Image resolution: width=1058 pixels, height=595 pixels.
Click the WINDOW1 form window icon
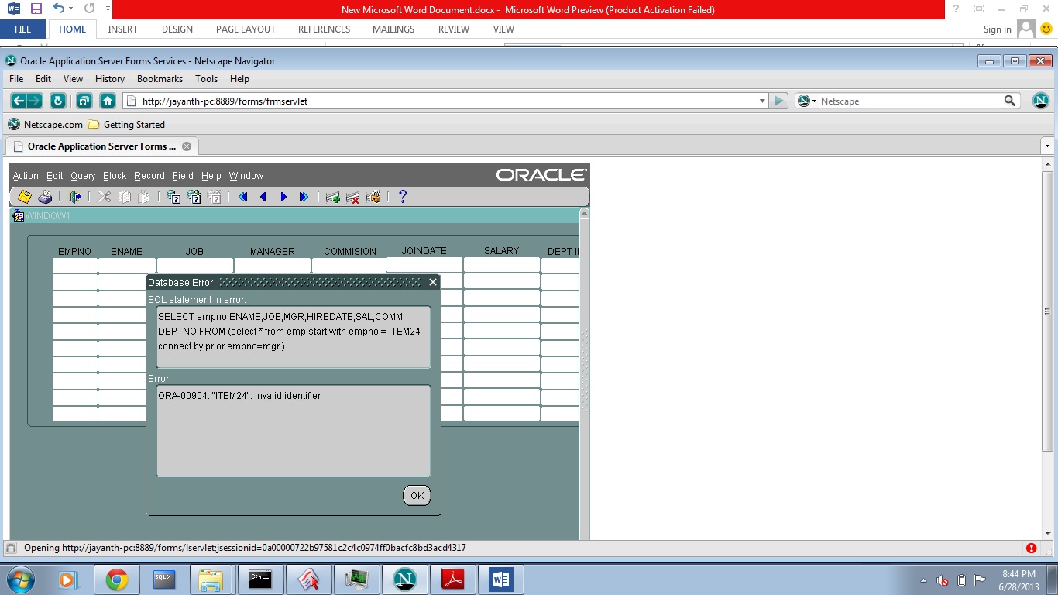tap(18, 216)
